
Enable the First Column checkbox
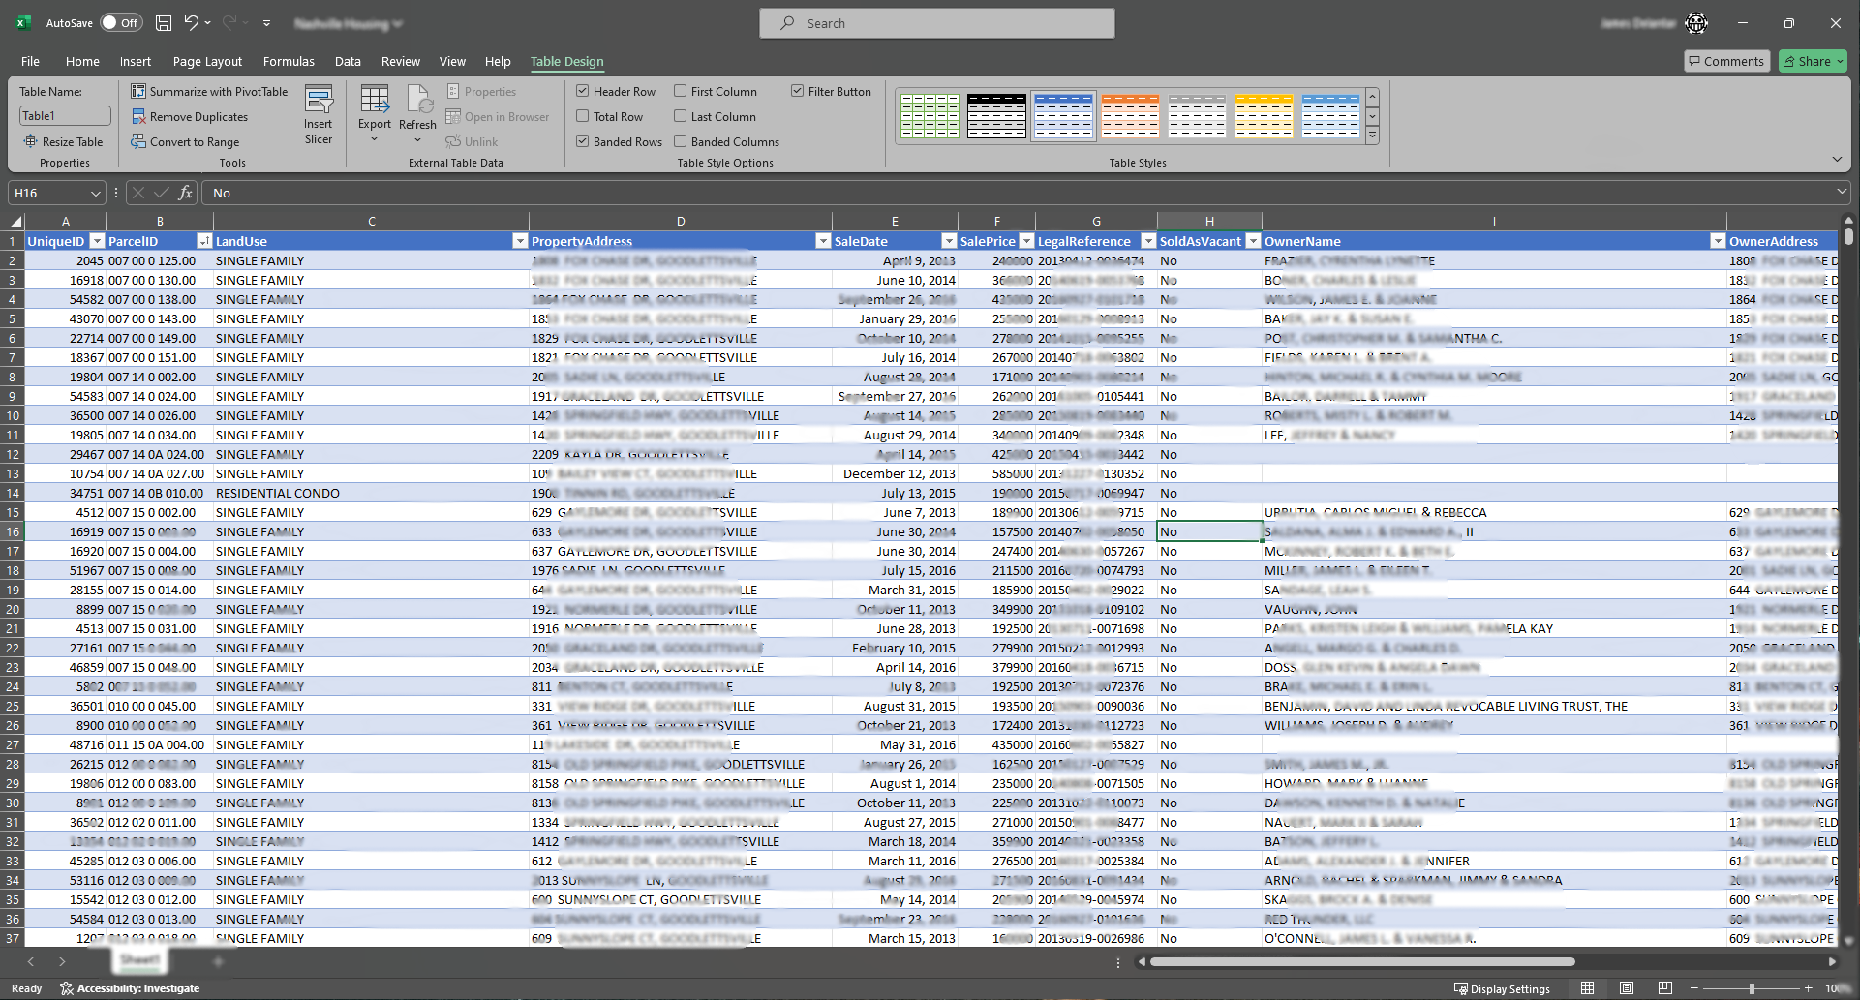(x=681, y=91)
